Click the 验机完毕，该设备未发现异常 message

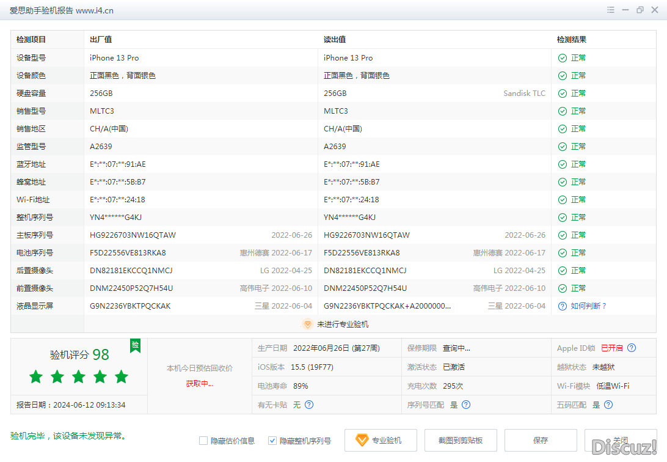[68, 436]
